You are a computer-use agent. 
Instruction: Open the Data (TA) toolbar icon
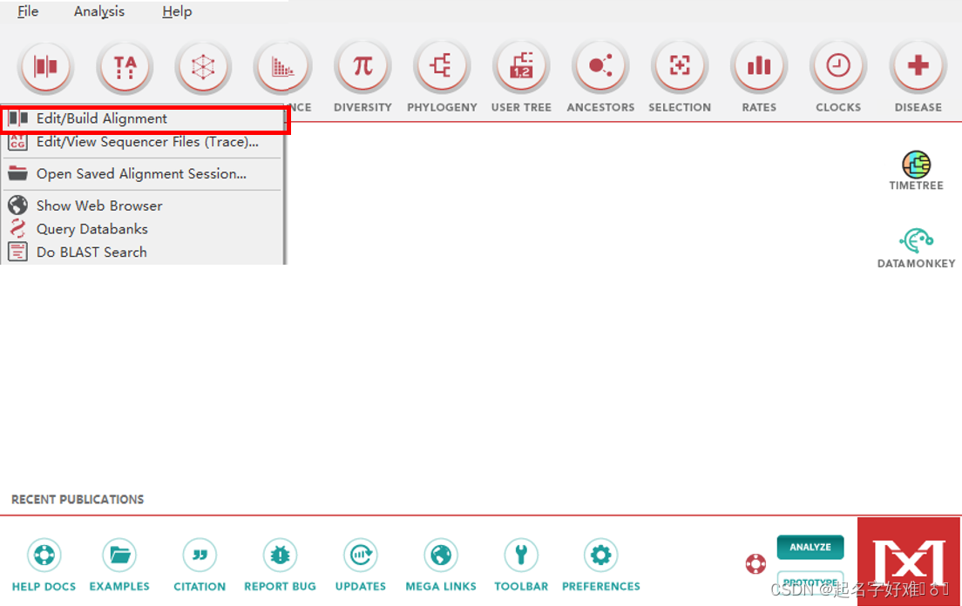click(125, 66)
